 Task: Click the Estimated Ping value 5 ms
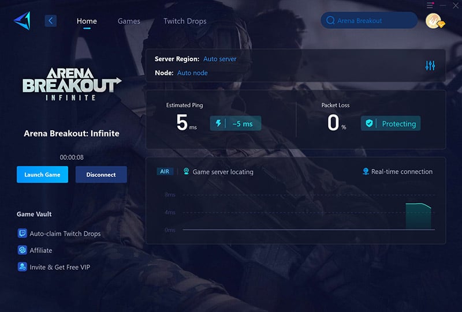(x=186, y=122)
